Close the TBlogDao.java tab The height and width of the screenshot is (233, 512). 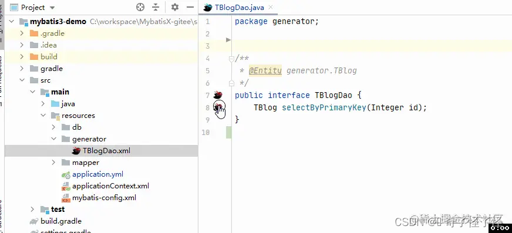point(270,7)
